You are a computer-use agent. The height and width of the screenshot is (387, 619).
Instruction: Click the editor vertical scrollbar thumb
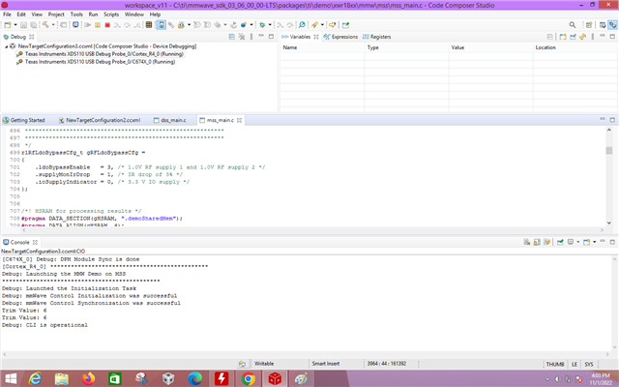pyautogui.click(x=609, y=151)
